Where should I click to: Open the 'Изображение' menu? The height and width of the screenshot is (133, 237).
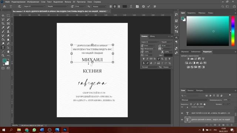point(33,2)
